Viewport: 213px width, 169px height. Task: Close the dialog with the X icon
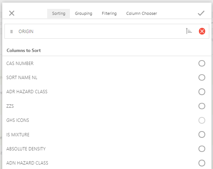point(12,13)
